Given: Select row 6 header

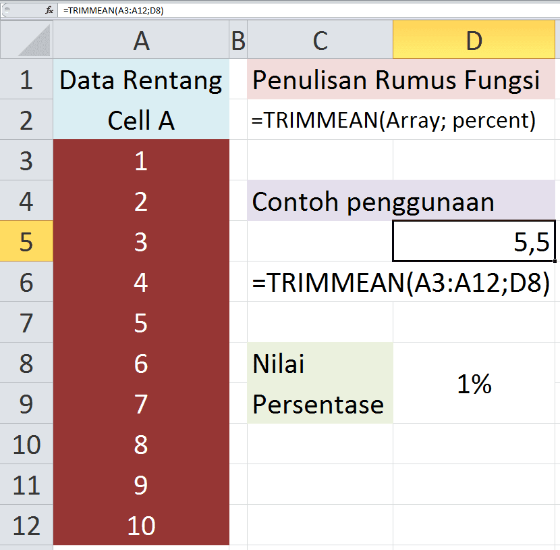Looking at the screenshot, I should tap(26, 282).
